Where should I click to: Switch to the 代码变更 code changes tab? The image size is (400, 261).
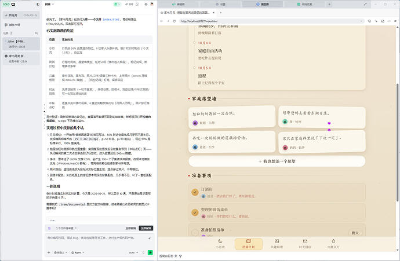[x=304, y=4]
